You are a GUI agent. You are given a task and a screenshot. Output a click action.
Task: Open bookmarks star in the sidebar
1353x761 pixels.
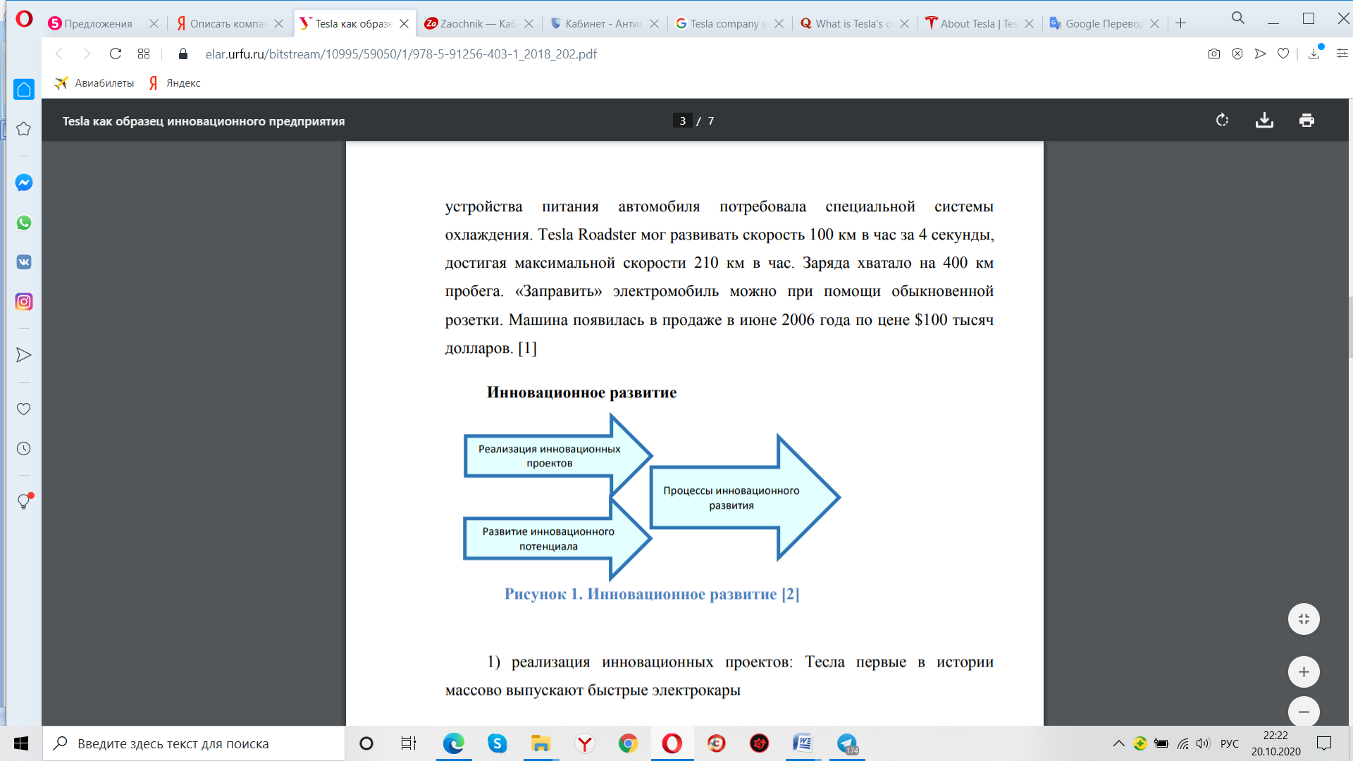tap(24, 129)
